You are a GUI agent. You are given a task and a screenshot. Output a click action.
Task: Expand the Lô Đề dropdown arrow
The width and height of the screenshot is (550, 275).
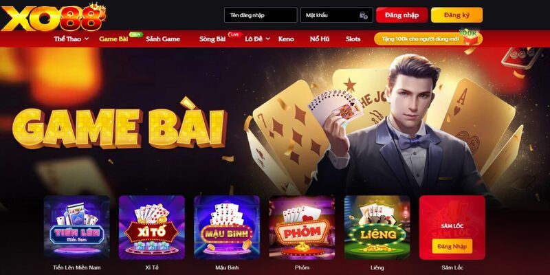267,39
